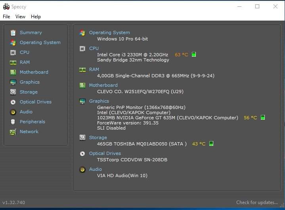The image size is (285, 210).
Task: Click the 'Windows 10 Pro 64-bit' text
Action: coord(122,39)
